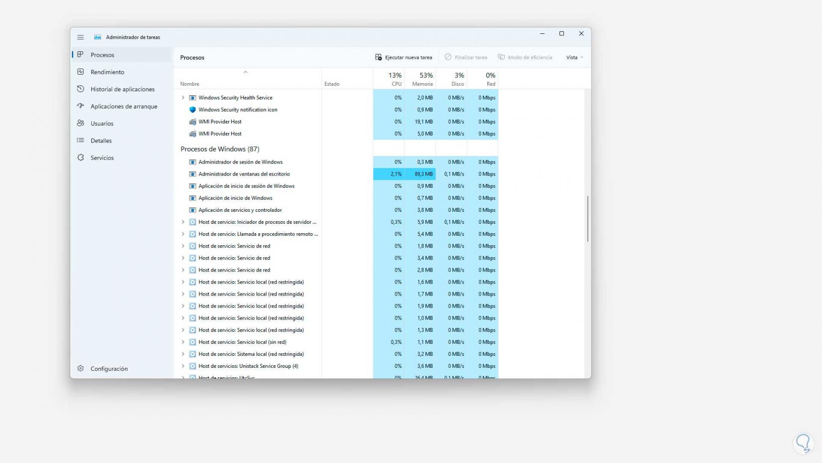Click the 2,1% CPU cell
Image resolution: width=822 pixels, height=463 pixels.
pyautogui.click(x=389, y=174)
